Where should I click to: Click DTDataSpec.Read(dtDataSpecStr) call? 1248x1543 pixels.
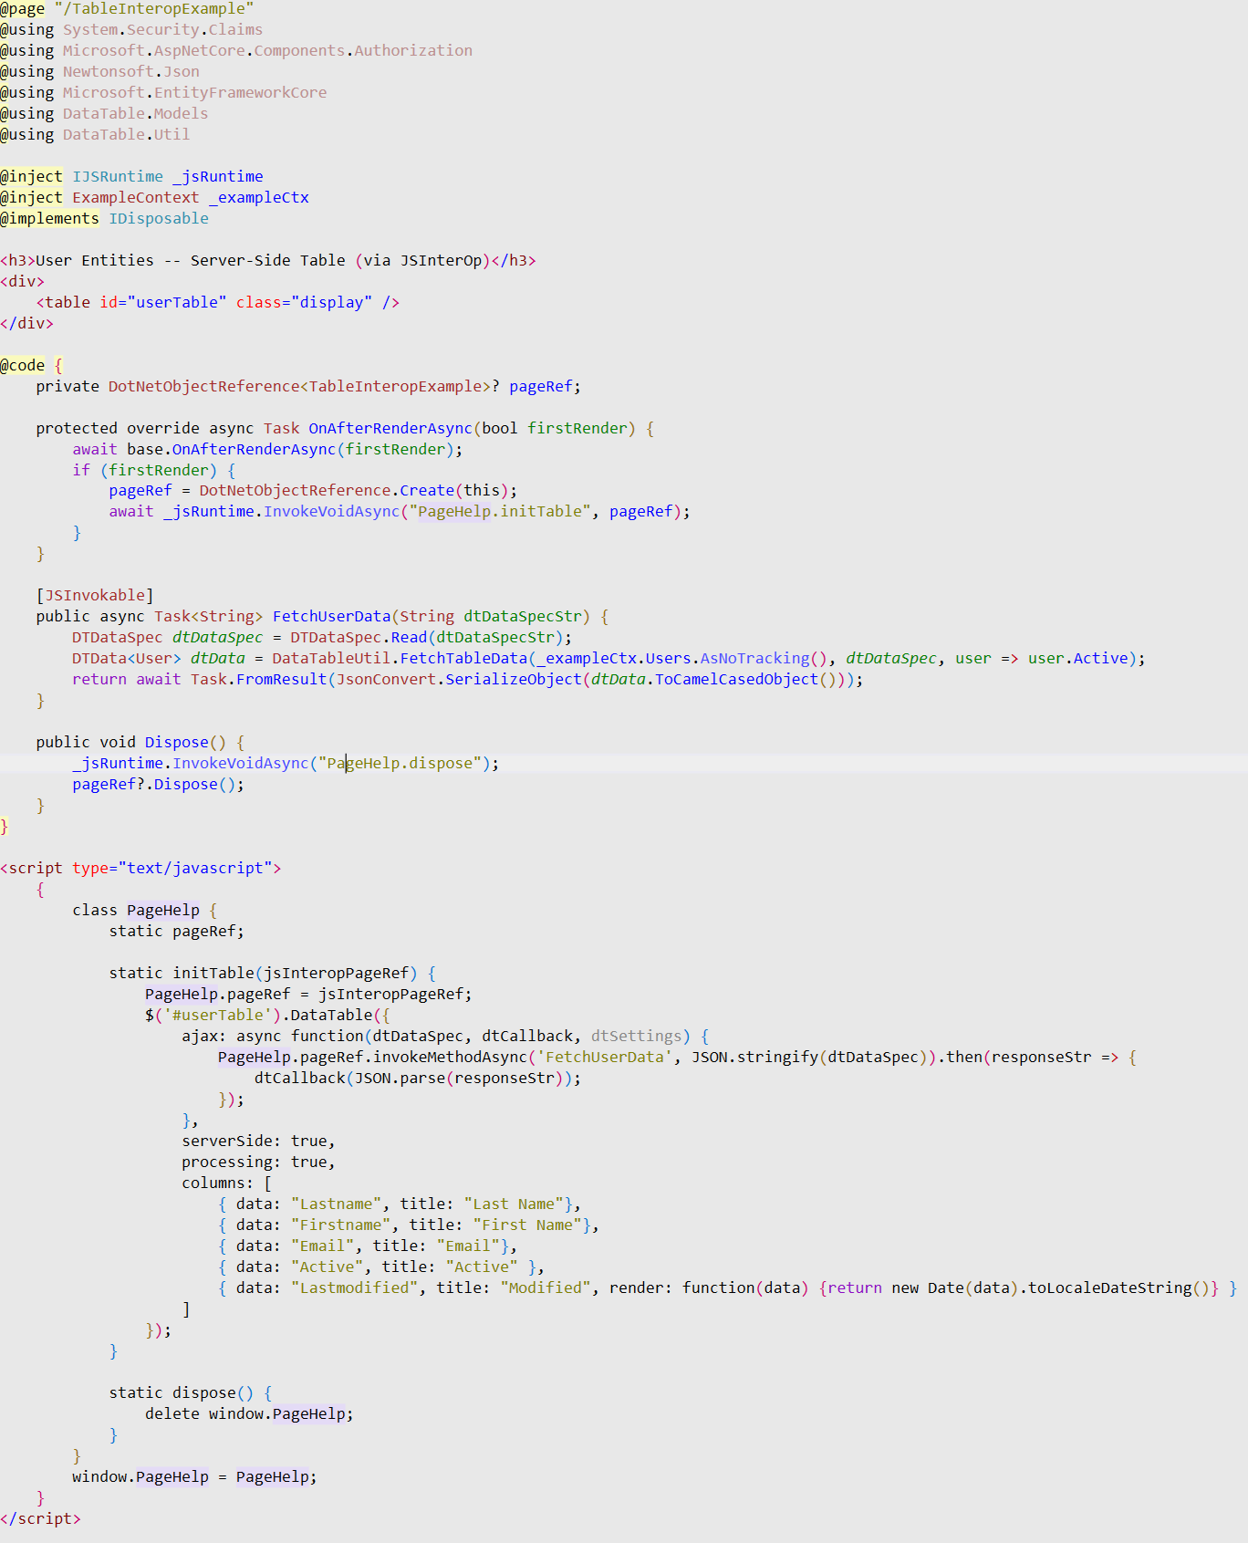coord(426,639)
